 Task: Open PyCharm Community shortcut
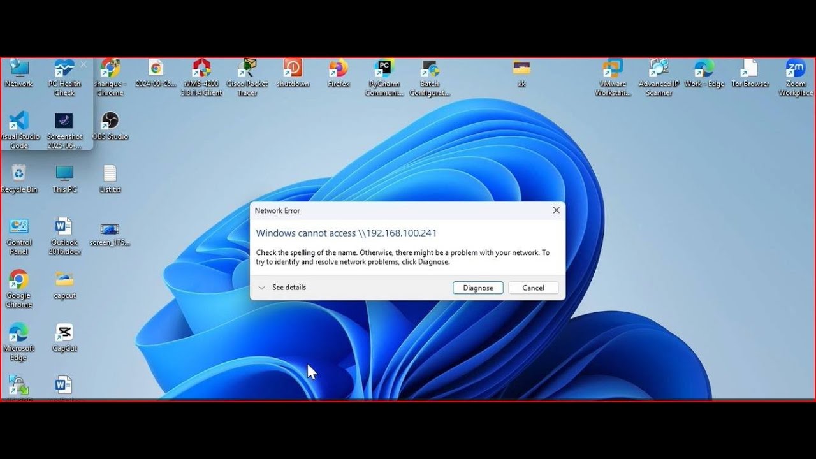point(384,78)
